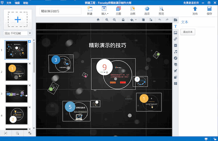Click the 预览 (preview) icon
The width and height of the screenshot is (218, 141).
pos(161,11)
